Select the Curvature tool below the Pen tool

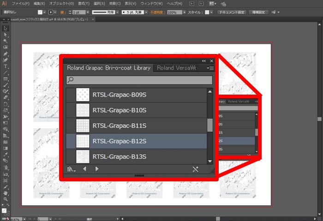(x=6, y=60)
